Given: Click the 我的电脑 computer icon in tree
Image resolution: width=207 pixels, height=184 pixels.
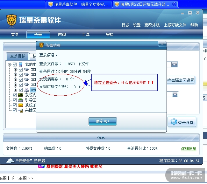Looking at the screenshot, I should tap(21, 65).
